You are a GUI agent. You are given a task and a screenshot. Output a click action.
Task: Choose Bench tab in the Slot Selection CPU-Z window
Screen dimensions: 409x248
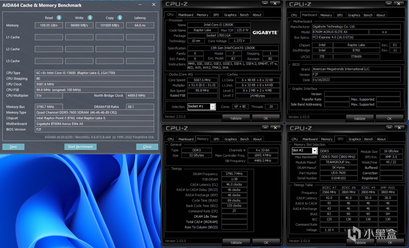click(x=369, y=139)
